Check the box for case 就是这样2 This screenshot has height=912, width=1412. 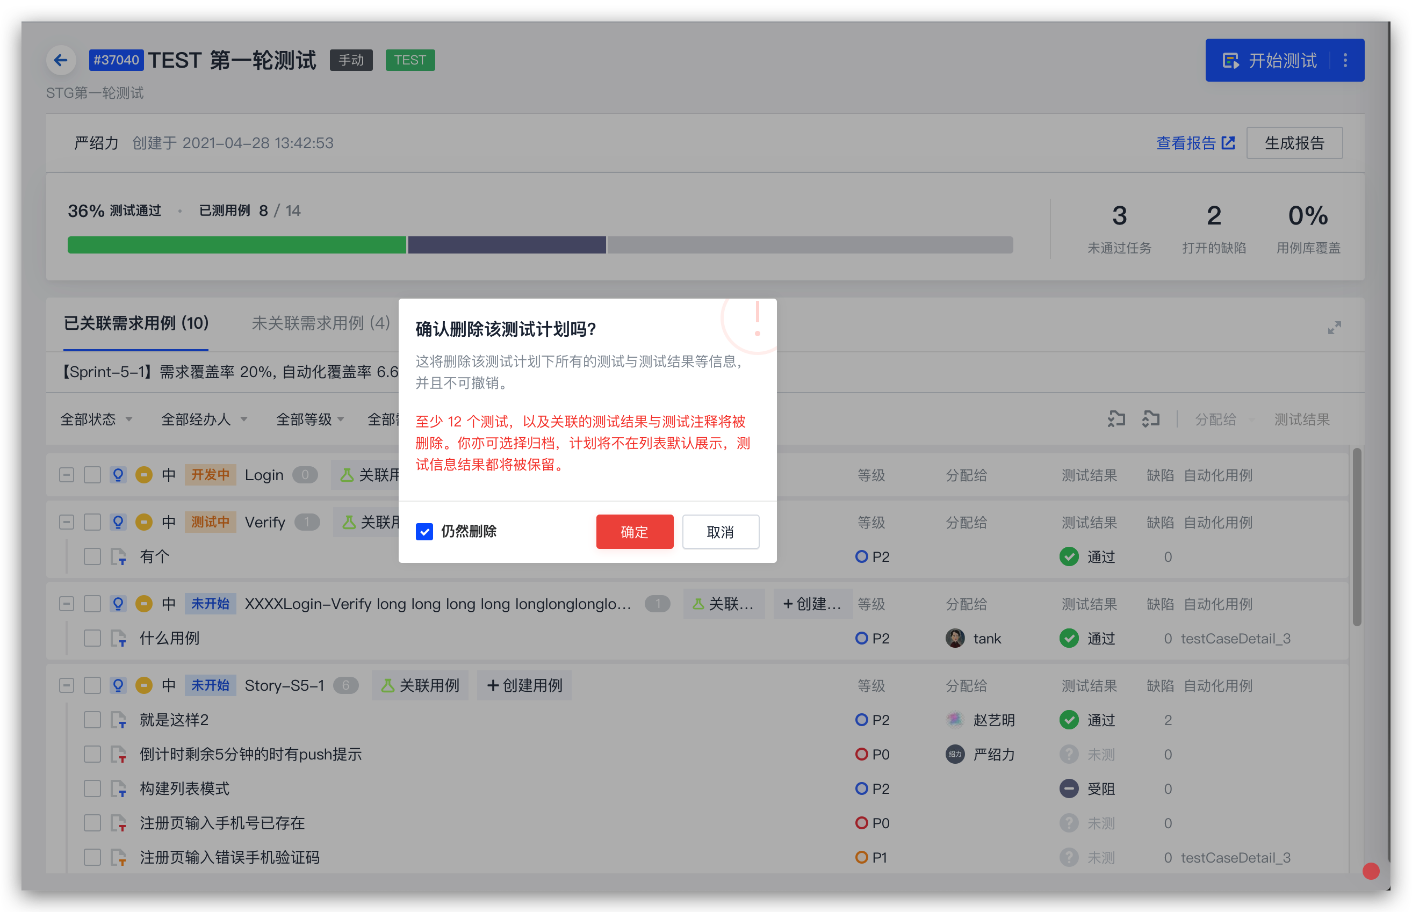pyautogui.click(x=92, y=720)
